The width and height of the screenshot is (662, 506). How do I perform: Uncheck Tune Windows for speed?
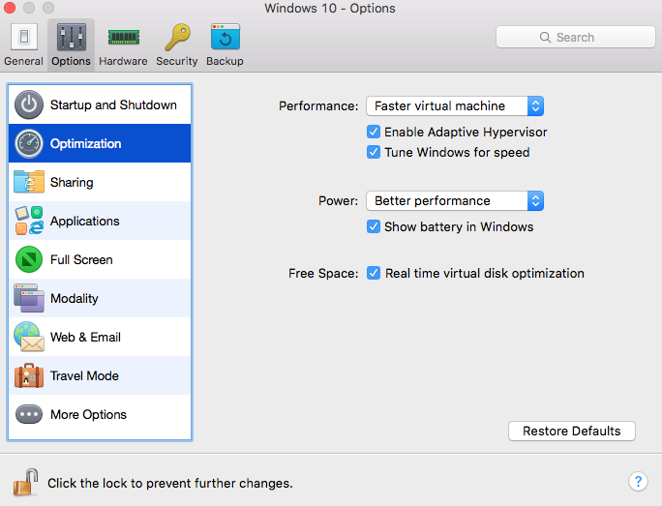[374, 152]
